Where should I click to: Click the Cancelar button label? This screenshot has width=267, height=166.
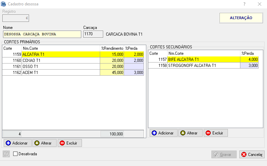[255, 155]
